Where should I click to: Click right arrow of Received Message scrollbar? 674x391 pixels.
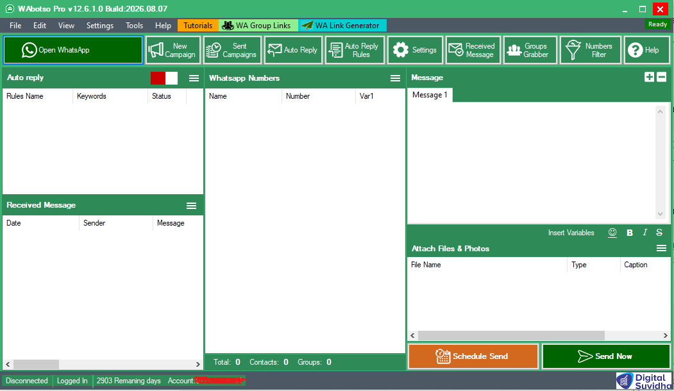(x=198, y=364)
